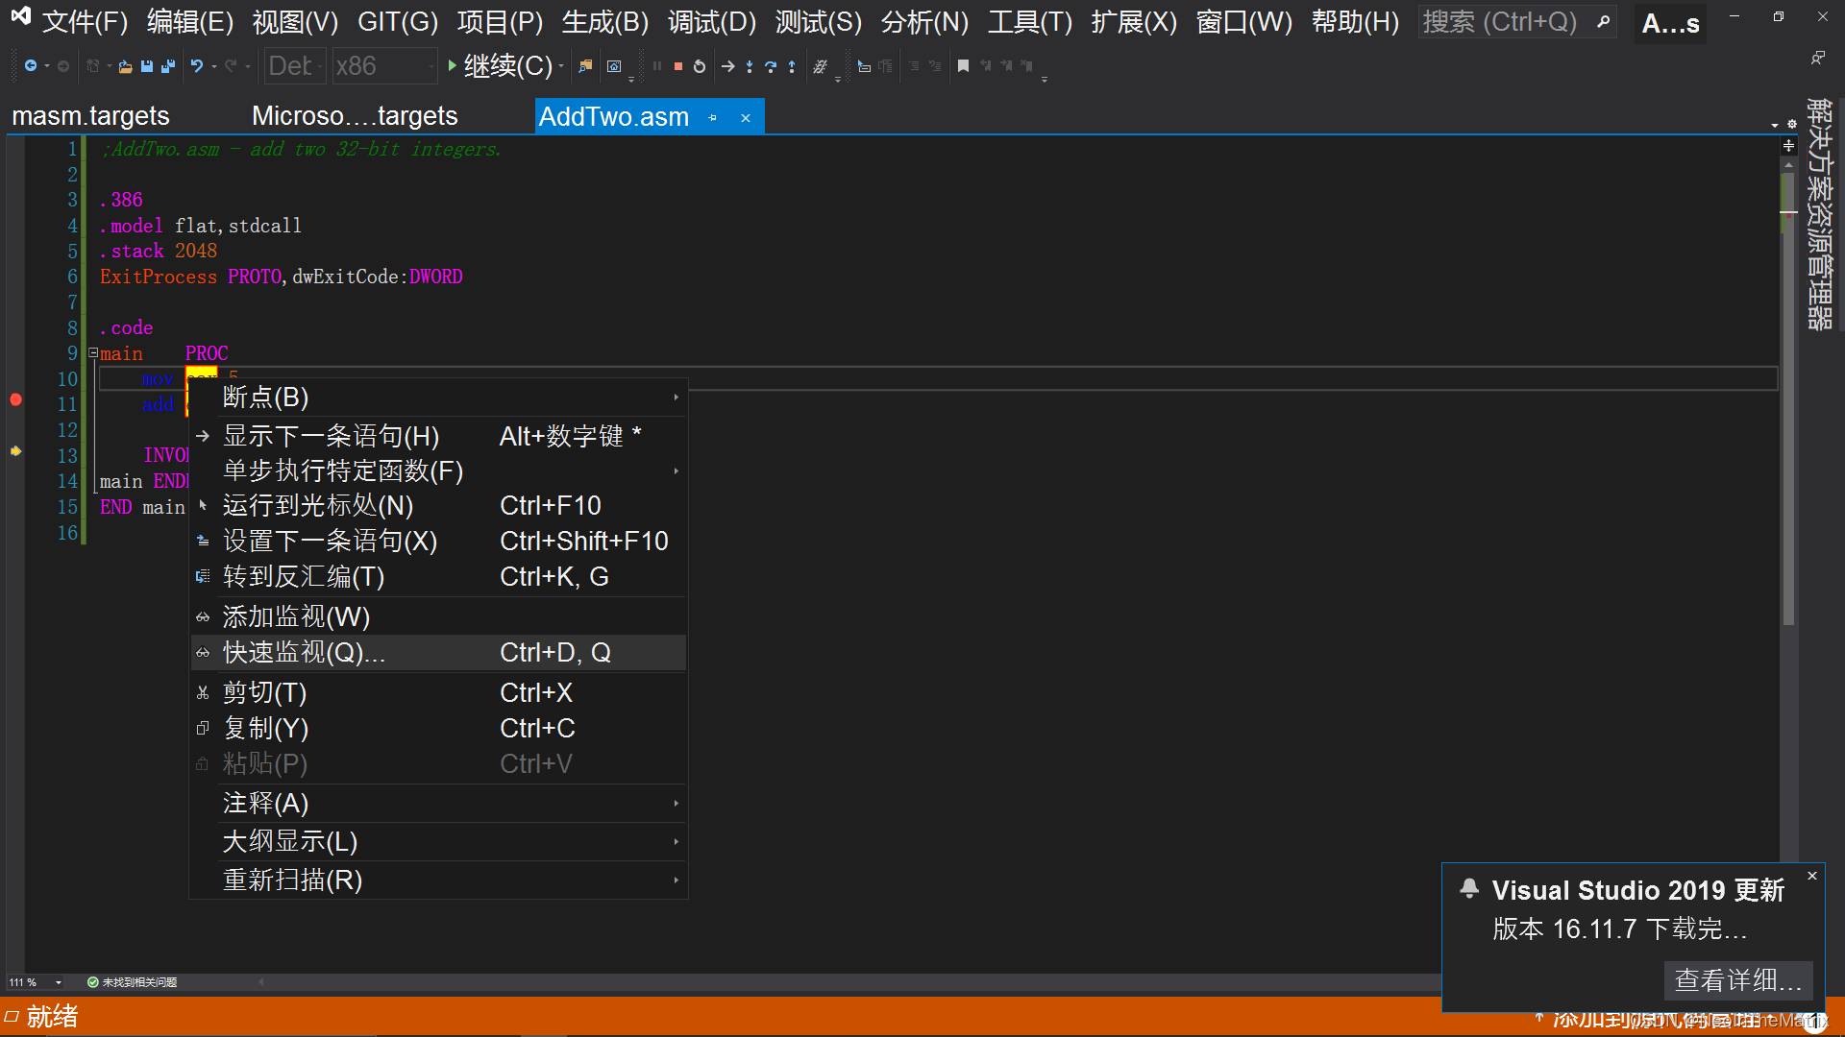Click the Stop Debugging red square
The height and width of the screenshot is (1037, 1845).
pyautogui.click(x=678, y=66)
